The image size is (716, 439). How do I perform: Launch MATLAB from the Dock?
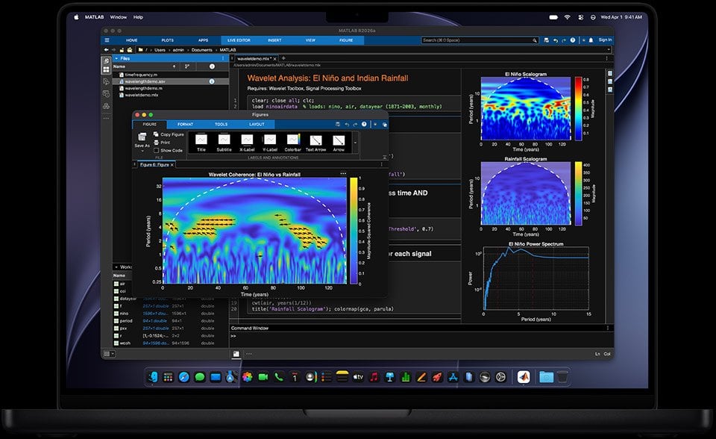tap(524, 377)
